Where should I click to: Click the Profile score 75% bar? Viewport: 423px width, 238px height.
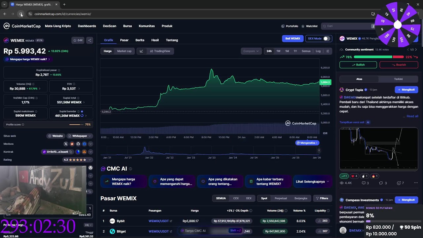[x=76, y=125]
